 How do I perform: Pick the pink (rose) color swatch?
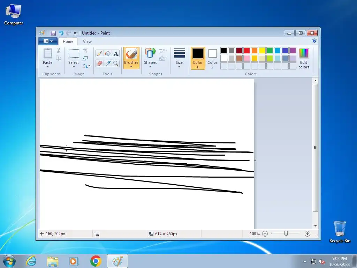tap(247, 58)
